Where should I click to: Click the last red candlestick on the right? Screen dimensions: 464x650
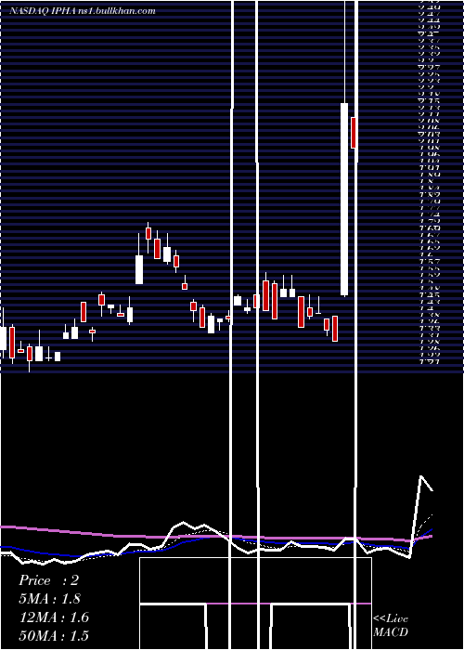[354, 133]
